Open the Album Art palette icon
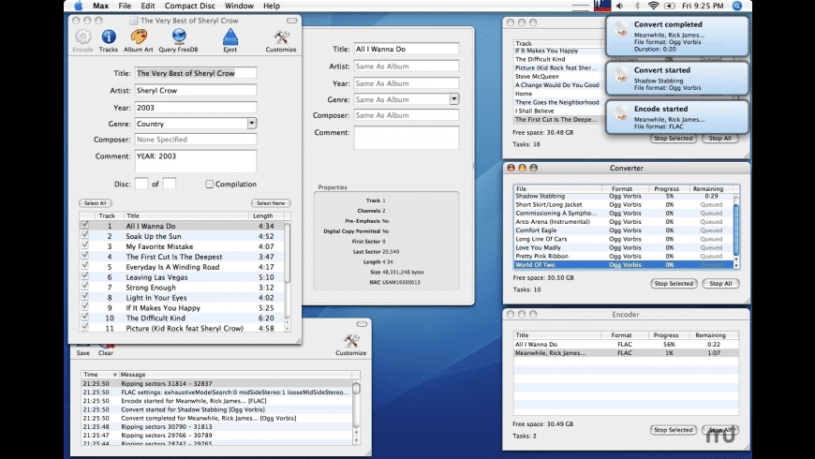The width and height of the screenshot is (815, 459). (x=138, y=37)
